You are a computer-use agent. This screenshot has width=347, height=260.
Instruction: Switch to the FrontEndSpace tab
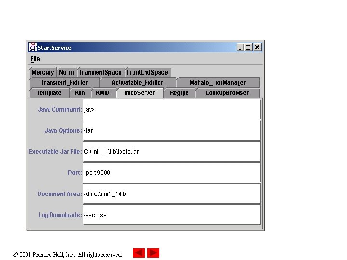click(x=147, y=72)
